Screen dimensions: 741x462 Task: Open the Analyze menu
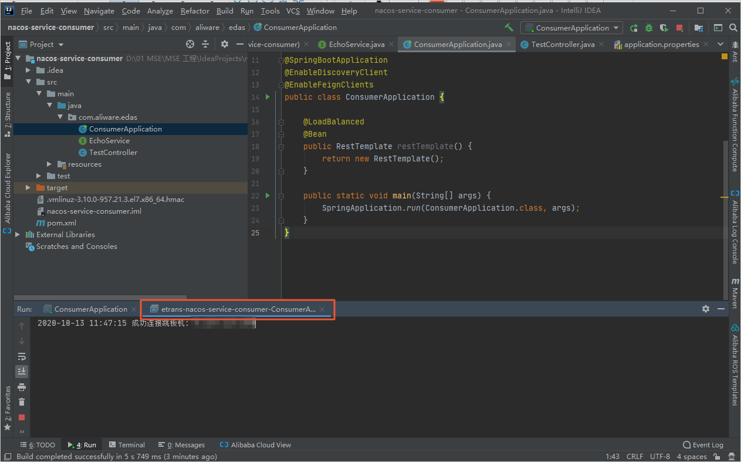click(x=160, y=11)
